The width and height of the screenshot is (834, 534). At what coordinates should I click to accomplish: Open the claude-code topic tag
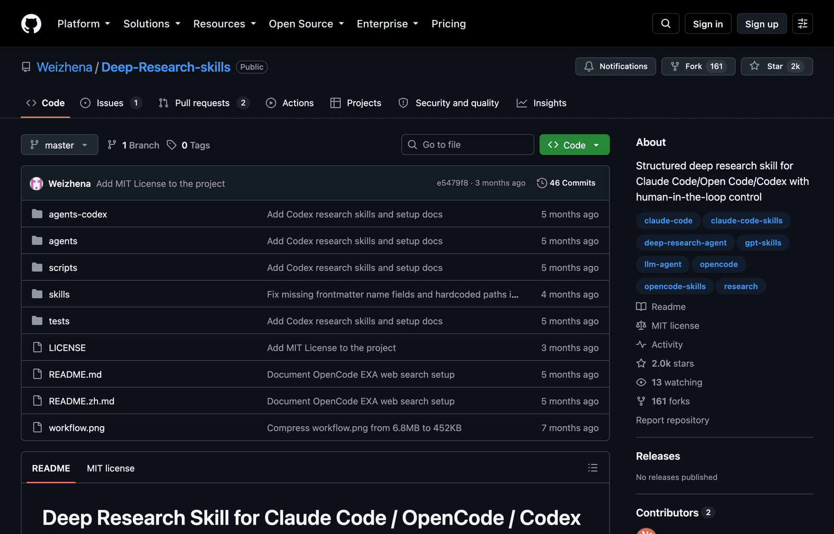click(668, 221)
